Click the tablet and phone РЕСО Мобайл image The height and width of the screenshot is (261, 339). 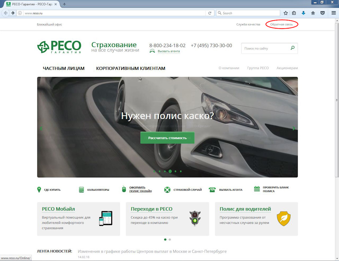(106, 218)
